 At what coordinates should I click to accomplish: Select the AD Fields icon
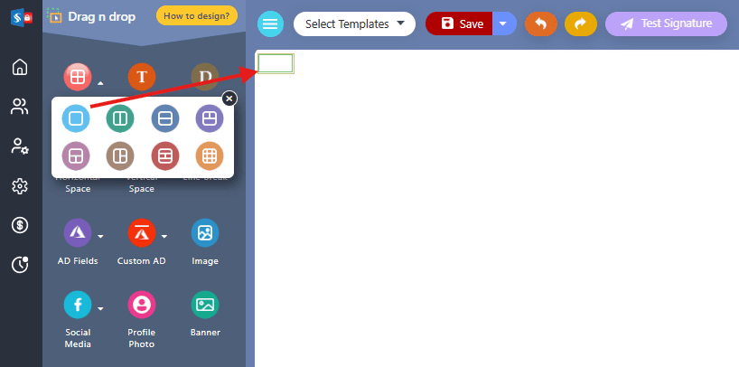click(78, 232)
